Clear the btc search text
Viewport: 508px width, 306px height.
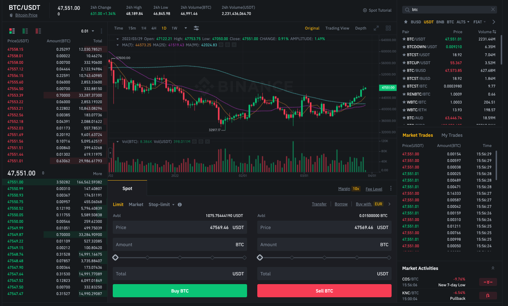[x=493, y=10]
